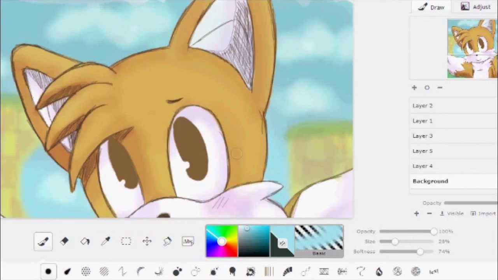Pick a shade in the brightness square
The image size is (498, 280).
pyautogui.click(x=254, y=241)
